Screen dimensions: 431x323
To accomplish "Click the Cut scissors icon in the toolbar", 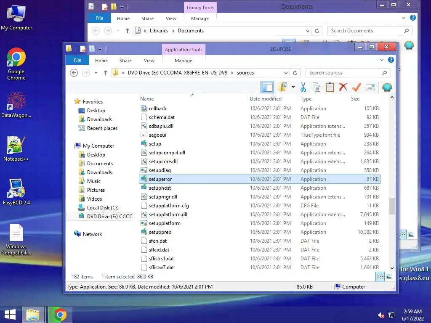I will (x=303, y=87).
